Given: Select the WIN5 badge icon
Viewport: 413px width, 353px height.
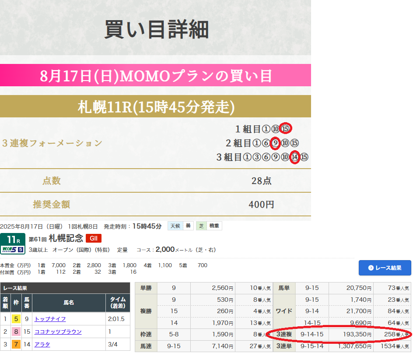Looking at the screenshot, I should (x=12, y=250).
